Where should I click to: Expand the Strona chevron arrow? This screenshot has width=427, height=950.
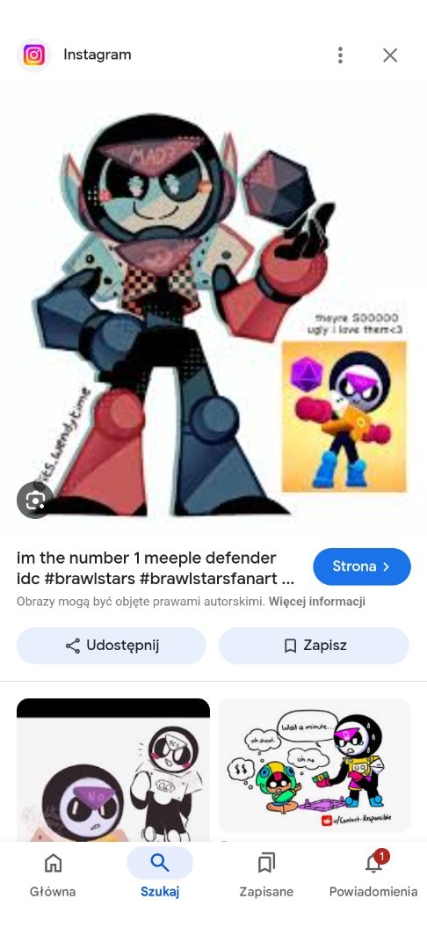387,566
